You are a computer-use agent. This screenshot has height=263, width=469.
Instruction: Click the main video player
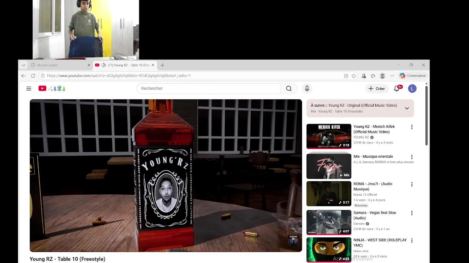pos(166,176)
